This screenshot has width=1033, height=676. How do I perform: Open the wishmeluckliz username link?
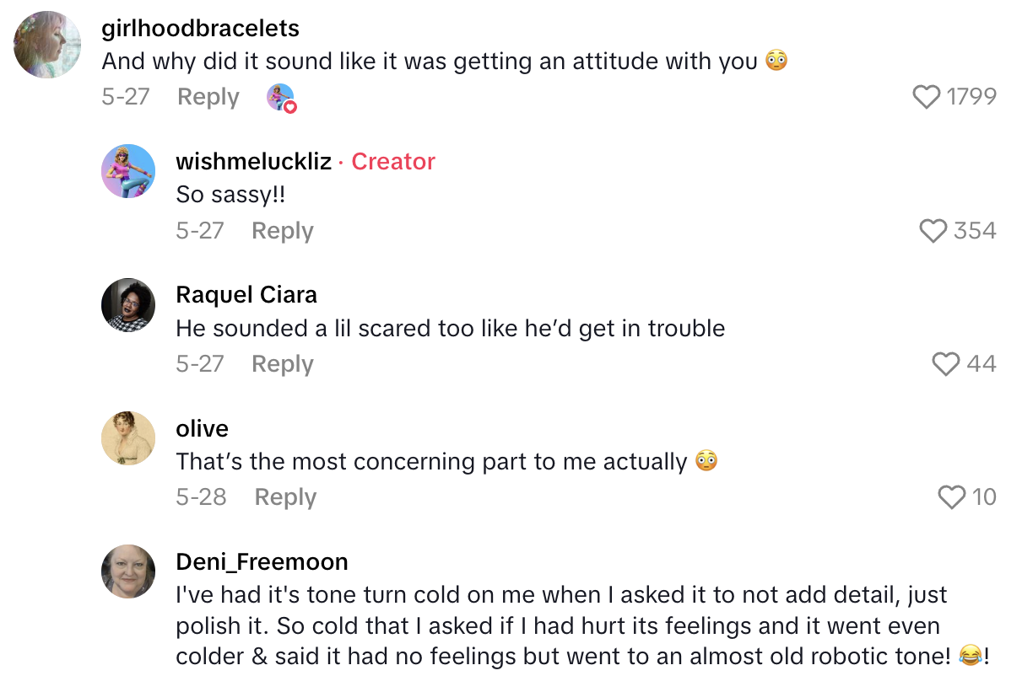253,162
